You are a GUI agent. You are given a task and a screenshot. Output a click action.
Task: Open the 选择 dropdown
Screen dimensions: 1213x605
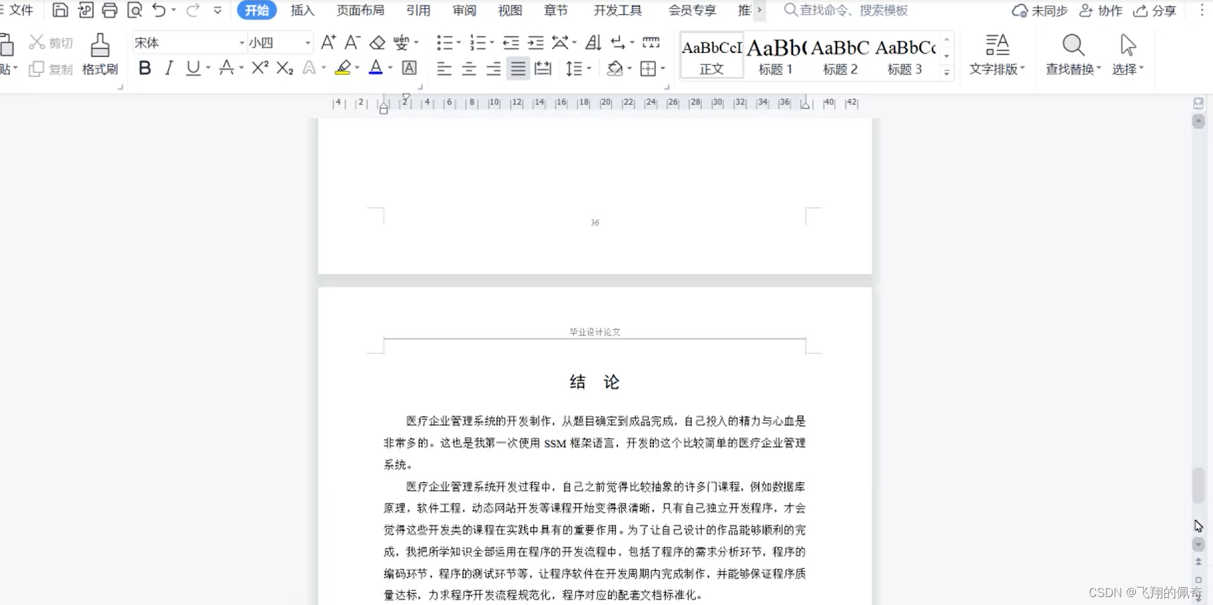click(1128, 55)
